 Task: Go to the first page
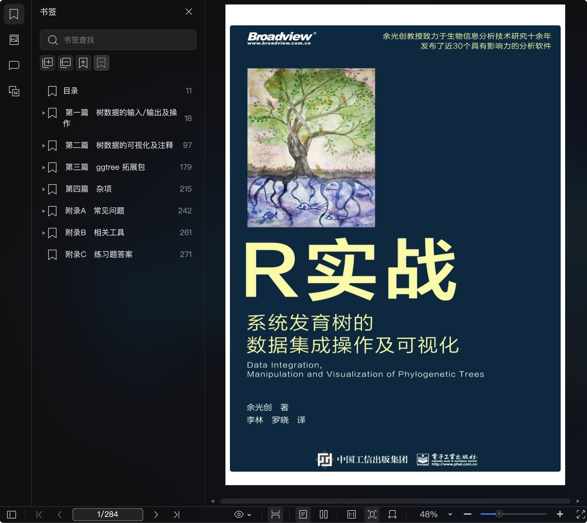(x=39, y=515)
